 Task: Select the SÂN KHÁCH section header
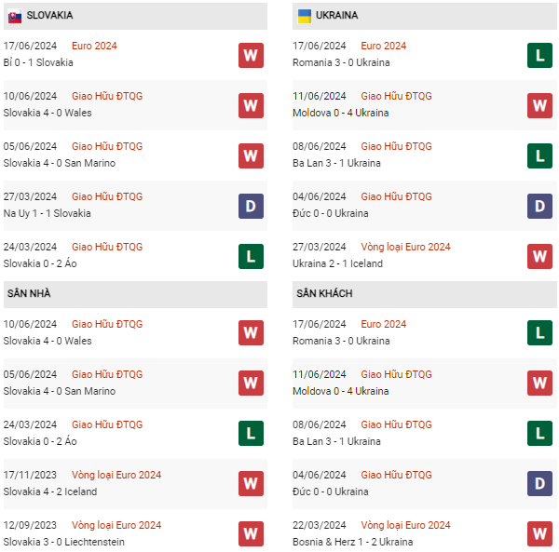[x=425, y=294]
